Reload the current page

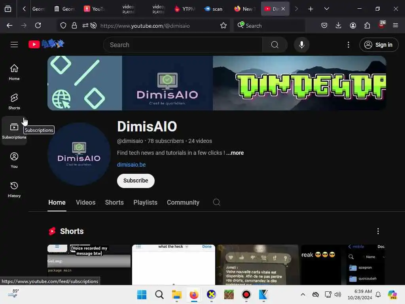click(x=38, y=25)
